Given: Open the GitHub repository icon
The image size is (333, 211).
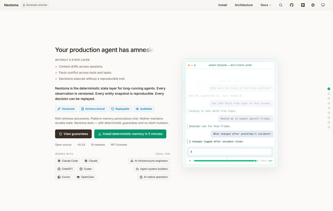Looking at the screenshot, I should pyautogui.click(x=292, y=5).
